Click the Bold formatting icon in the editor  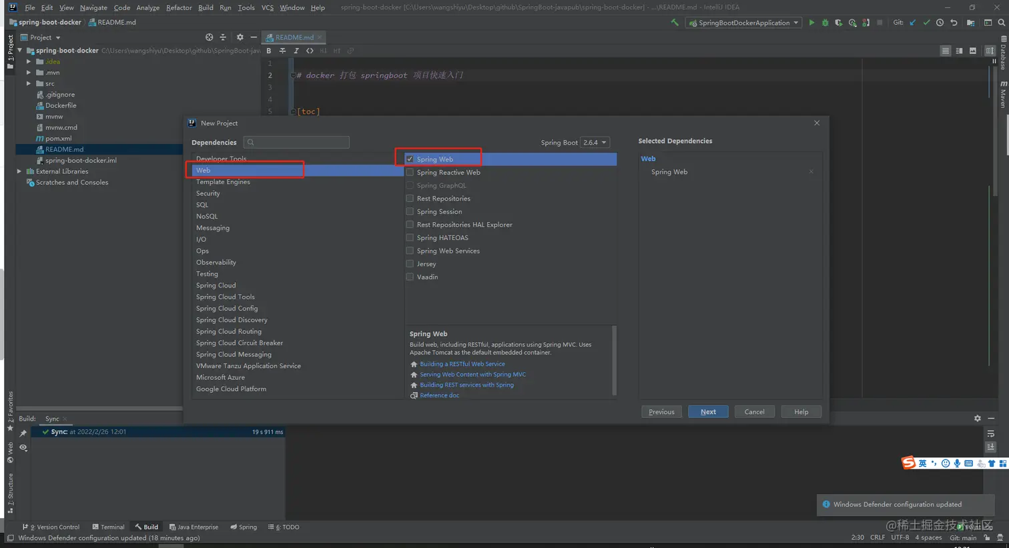pyautogui.click(x=269, y=51)
